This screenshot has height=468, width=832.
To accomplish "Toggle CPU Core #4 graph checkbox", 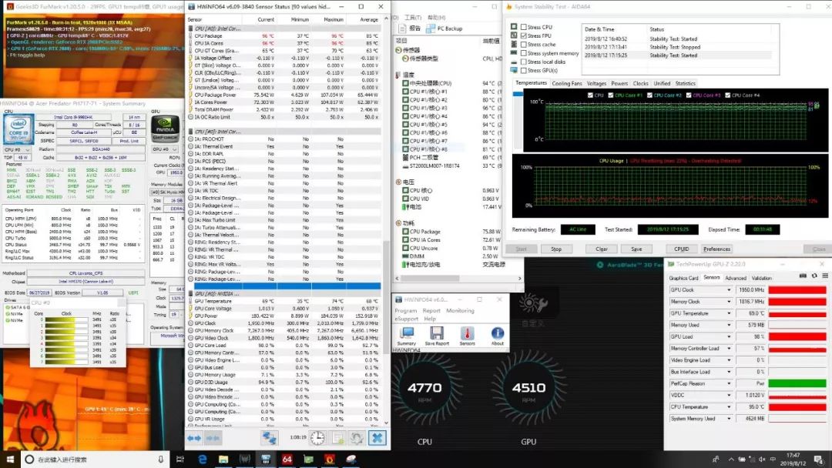I will (727, 95).
